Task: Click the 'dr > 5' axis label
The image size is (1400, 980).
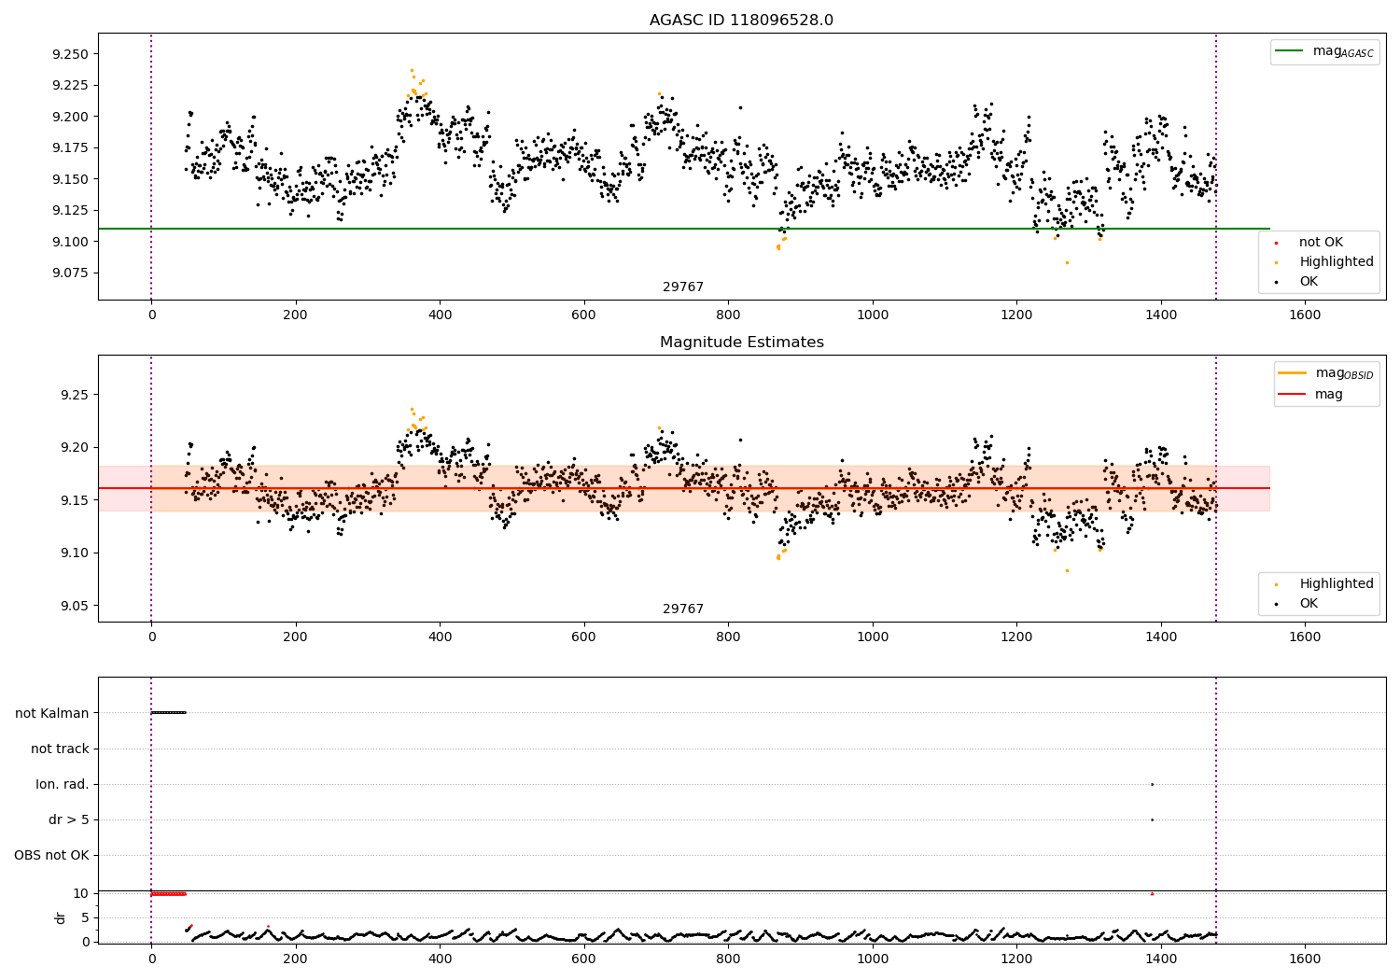Action: point(69,819)
